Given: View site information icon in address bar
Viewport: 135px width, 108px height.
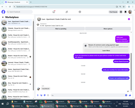Looking at the screenshot, I should [15, 7].
